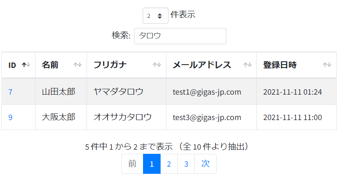Image resolution: width=340 pixels, height=178 pixels.
Task: Sort by メールアドレス column arrow icon
Action: click(x=247, y=65)
